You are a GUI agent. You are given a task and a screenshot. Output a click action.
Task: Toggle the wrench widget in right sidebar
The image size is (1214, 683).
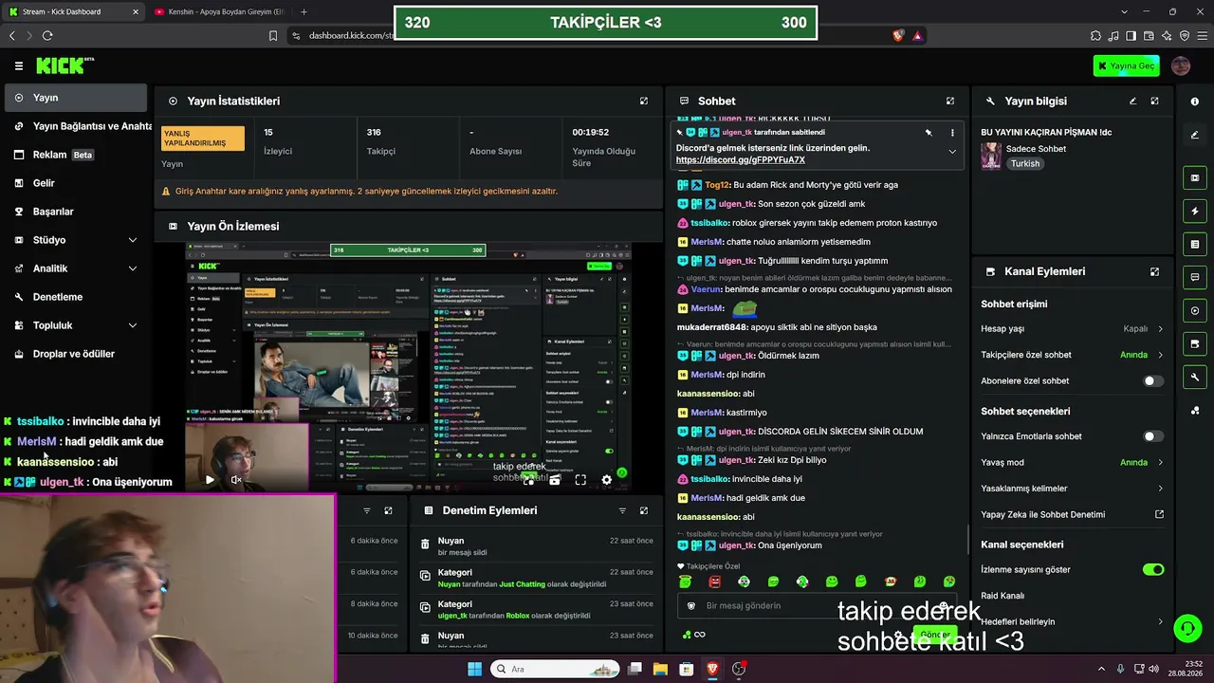click(1195, 378)
